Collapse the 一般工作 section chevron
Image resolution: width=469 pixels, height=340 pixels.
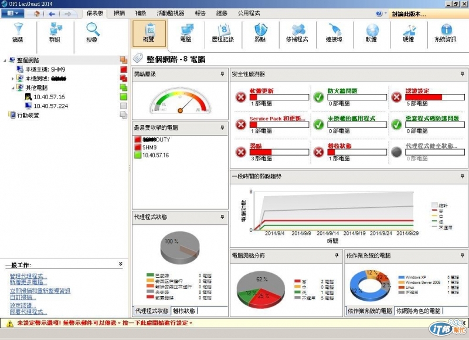coord(121,264)
